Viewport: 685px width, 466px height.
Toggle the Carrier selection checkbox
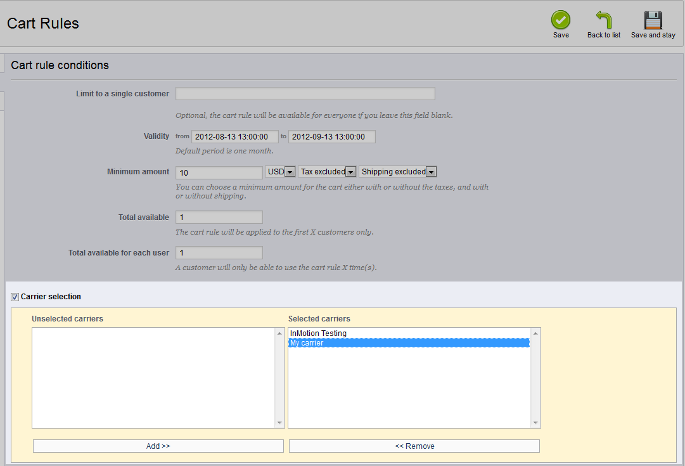click(x=15, y=297)
